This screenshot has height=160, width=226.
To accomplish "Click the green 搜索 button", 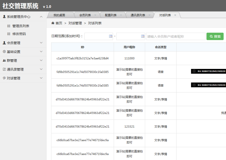I will (x=215, y=36).
